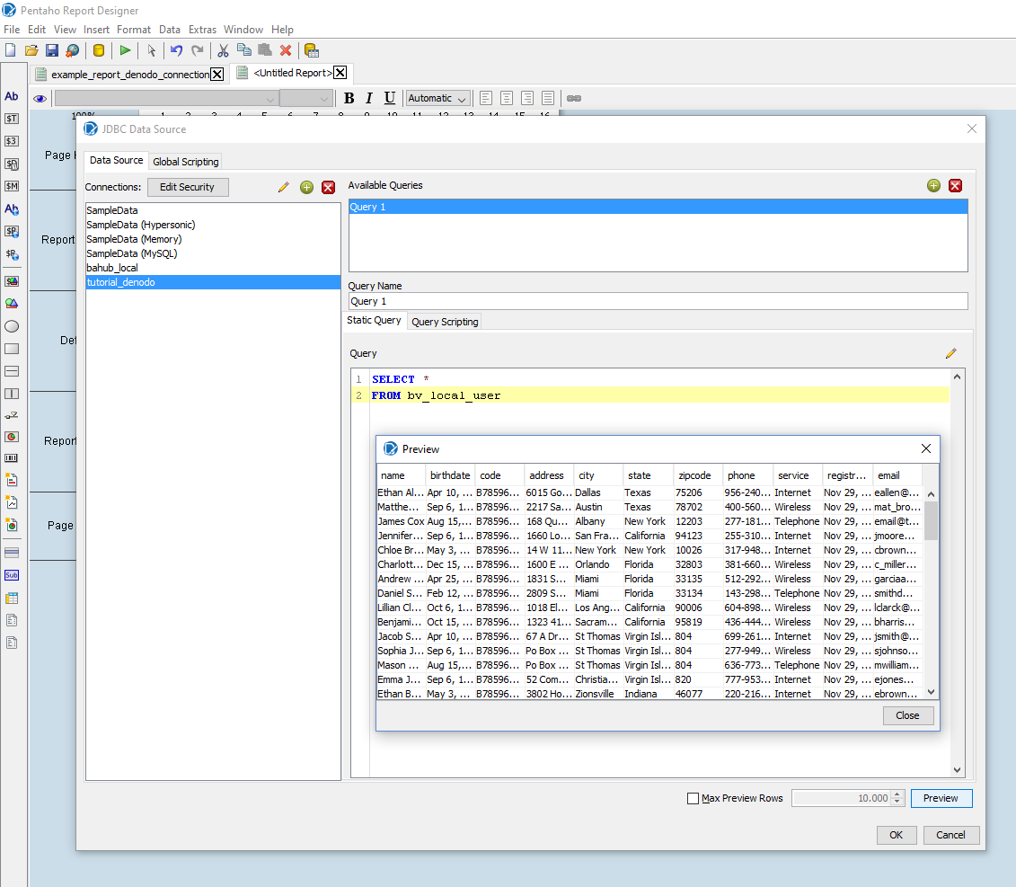1016x887 pixels.
Task: Open the font size dropdown
Action: coord(305,99)
